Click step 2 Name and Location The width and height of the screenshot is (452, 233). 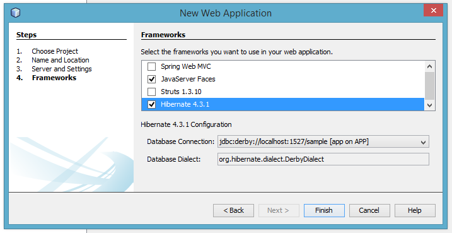coord(61,60)
